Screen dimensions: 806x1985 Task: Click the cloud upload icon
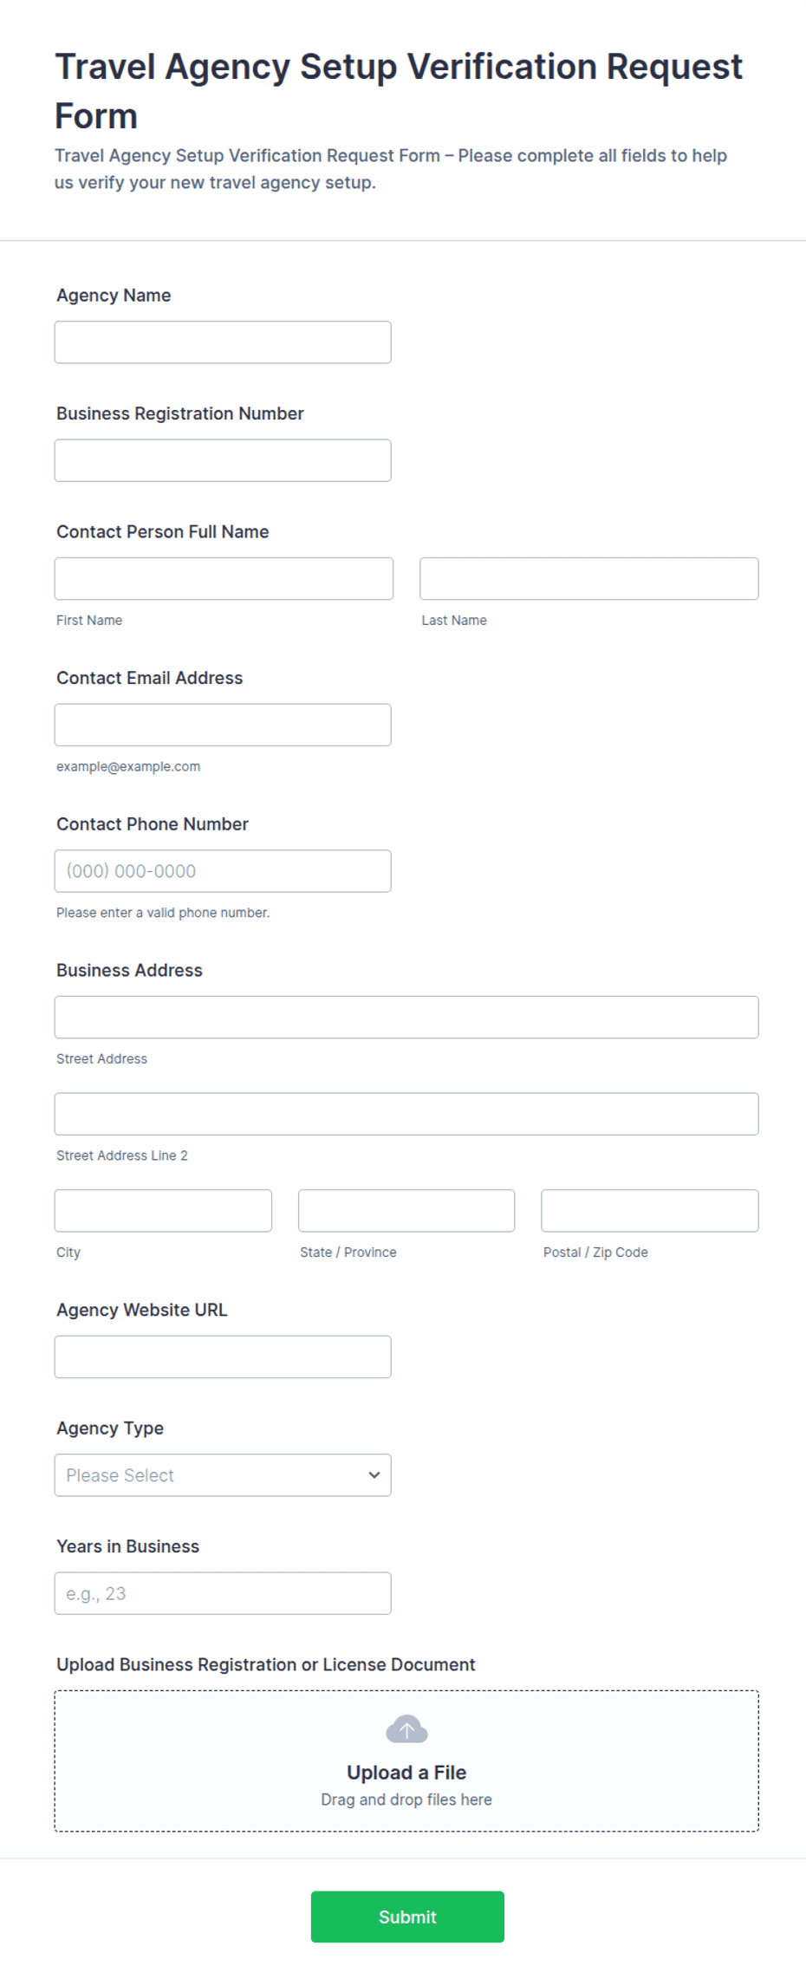pyautogui.click(x=406, y=1728)
